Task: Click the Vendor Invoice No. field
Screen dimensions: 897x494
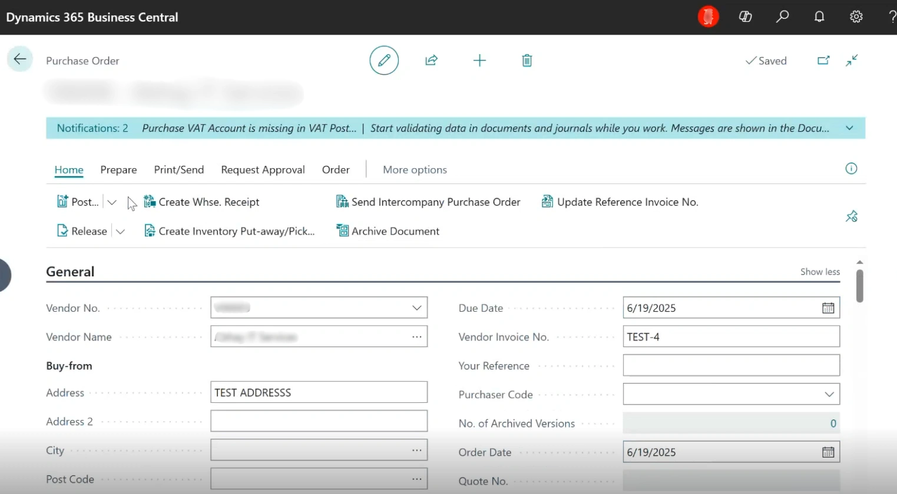Action: click(x=731, y=337)
